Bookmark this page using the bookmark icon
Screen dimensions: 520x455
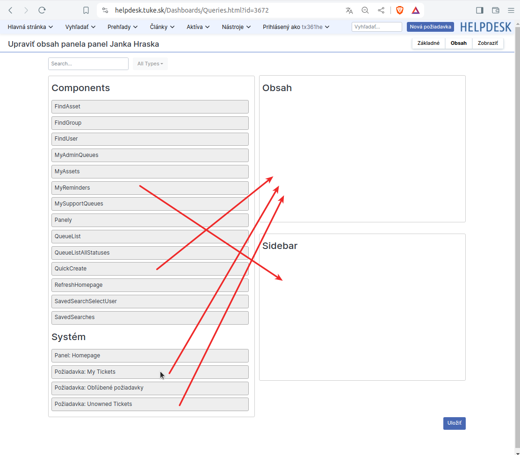(x=86, y=10)
